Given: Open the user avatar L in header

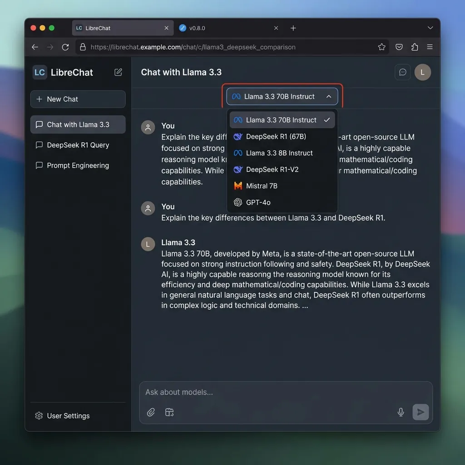Looking at the screenshot, I should (422, 72).
